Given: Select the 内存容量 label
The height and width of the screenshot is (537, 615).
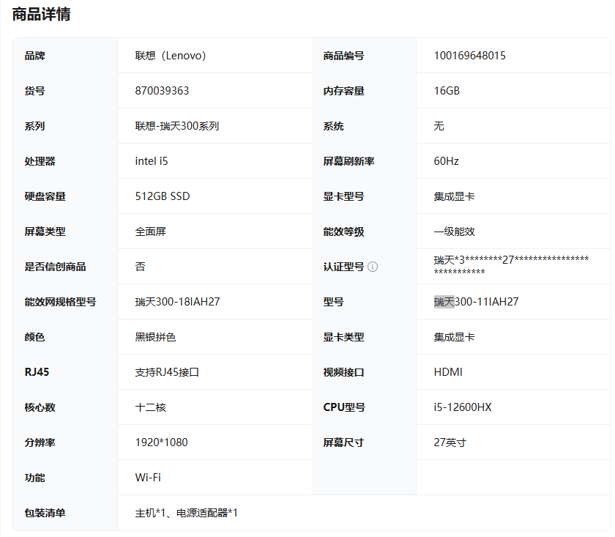Looking at the screenshot, I should click(343, 91).
